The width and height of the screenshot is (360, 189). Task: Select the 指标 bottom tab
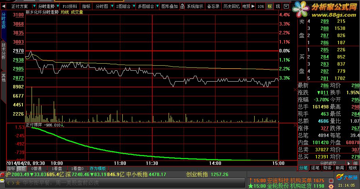[11, 169]
